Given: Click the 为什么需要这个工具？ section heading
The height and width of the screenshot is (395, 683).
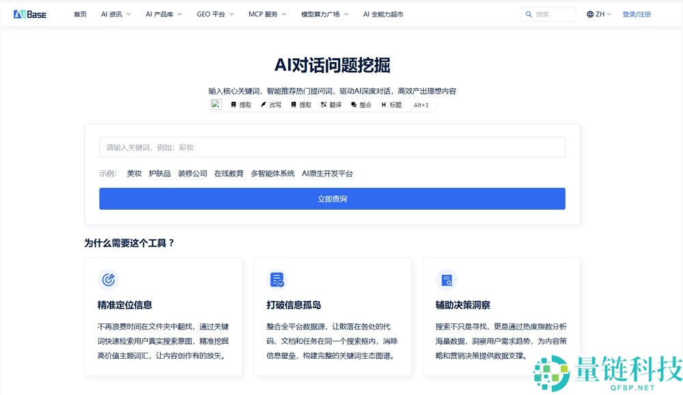Looking at the screenshot, I should (129, 243).
